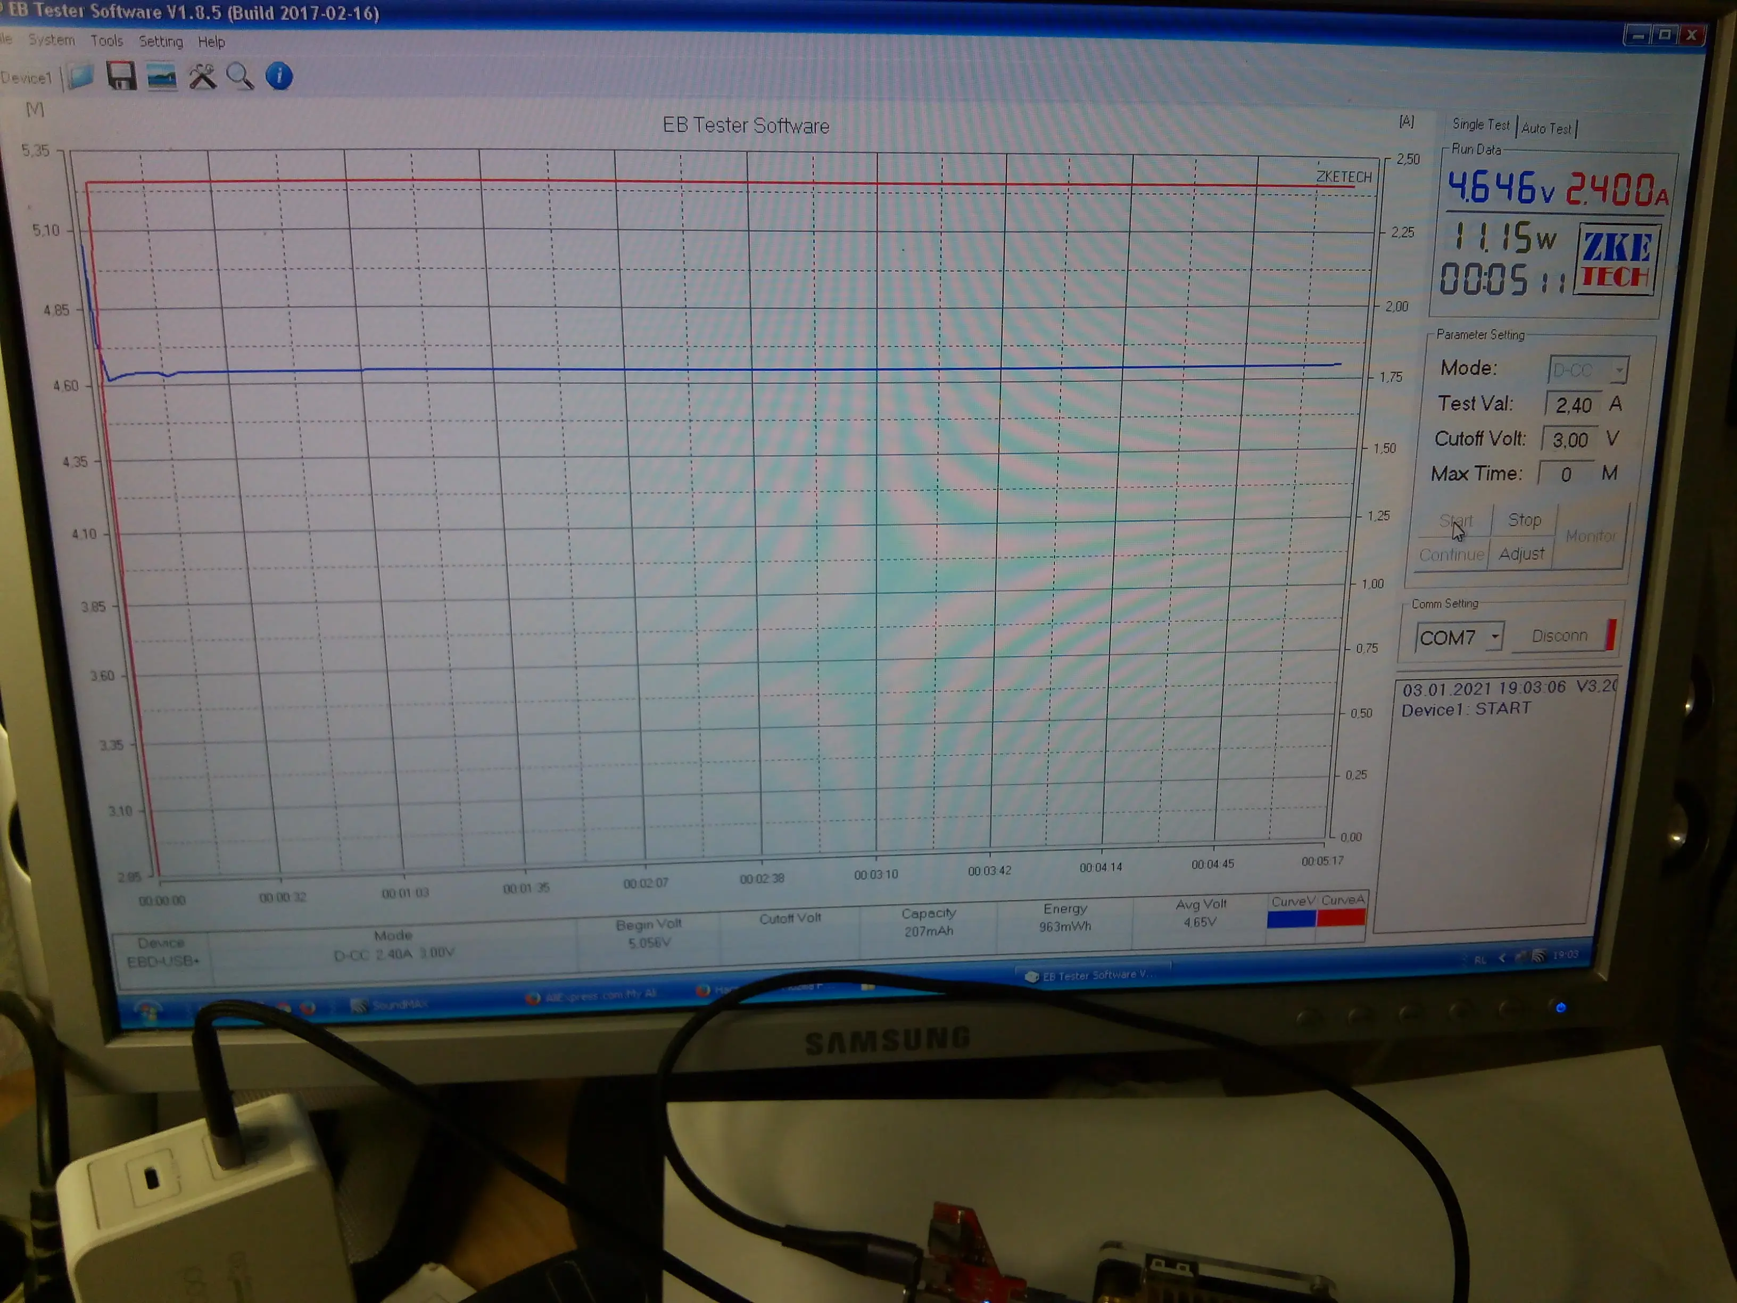Screen dimensions: 1737x1303
Task: Expand the COM7 port dropdown
Action: 1495,636
